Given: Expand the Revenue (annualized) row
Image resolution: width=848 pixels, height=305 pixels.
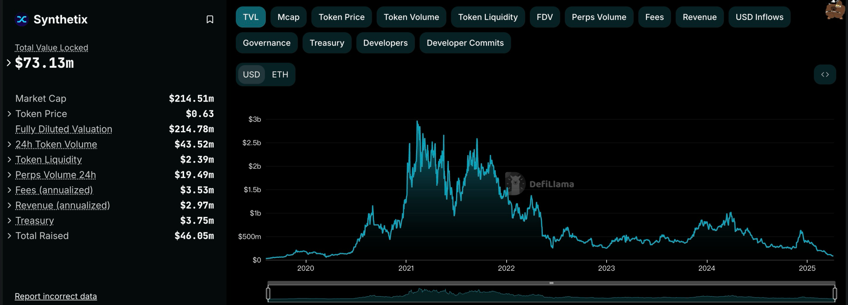Looking at the screenshot, I should (x=9, y=206).
